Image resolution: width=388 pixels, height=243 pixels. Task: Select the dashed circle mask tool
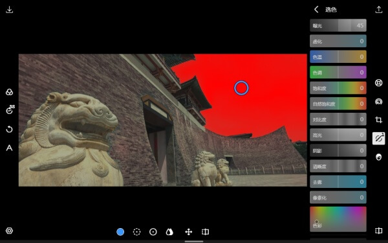click(137, 232)
